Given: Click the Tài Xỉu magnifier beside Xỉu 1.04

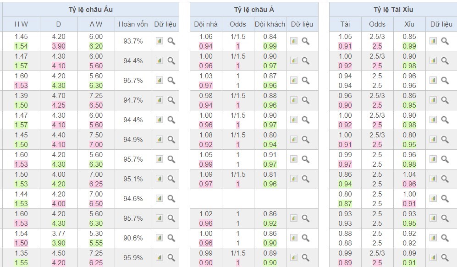Looking at the screenshot, I should pos(445,179).
